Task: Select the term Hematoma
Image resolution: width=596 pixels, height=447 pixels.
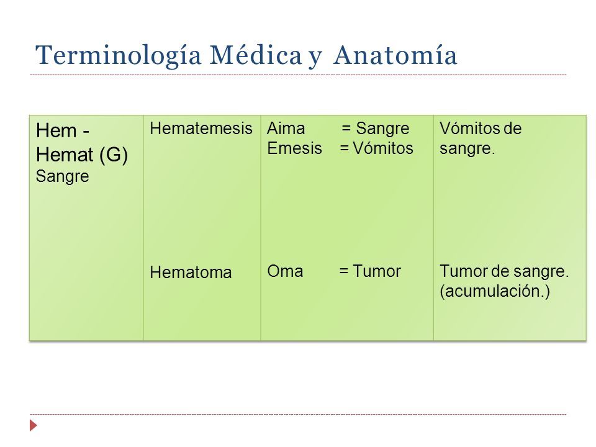Action: (x=191, y=273)
